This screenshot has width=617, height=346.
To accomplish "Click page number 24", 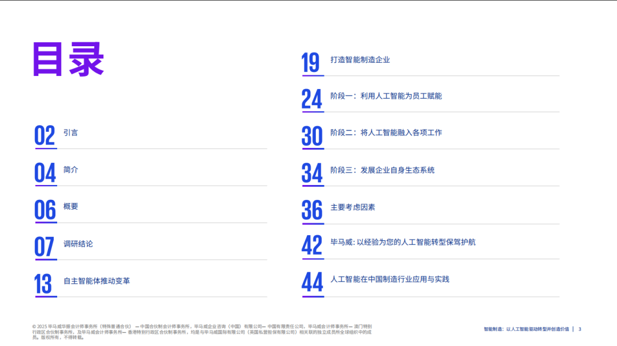I will 312,99.
